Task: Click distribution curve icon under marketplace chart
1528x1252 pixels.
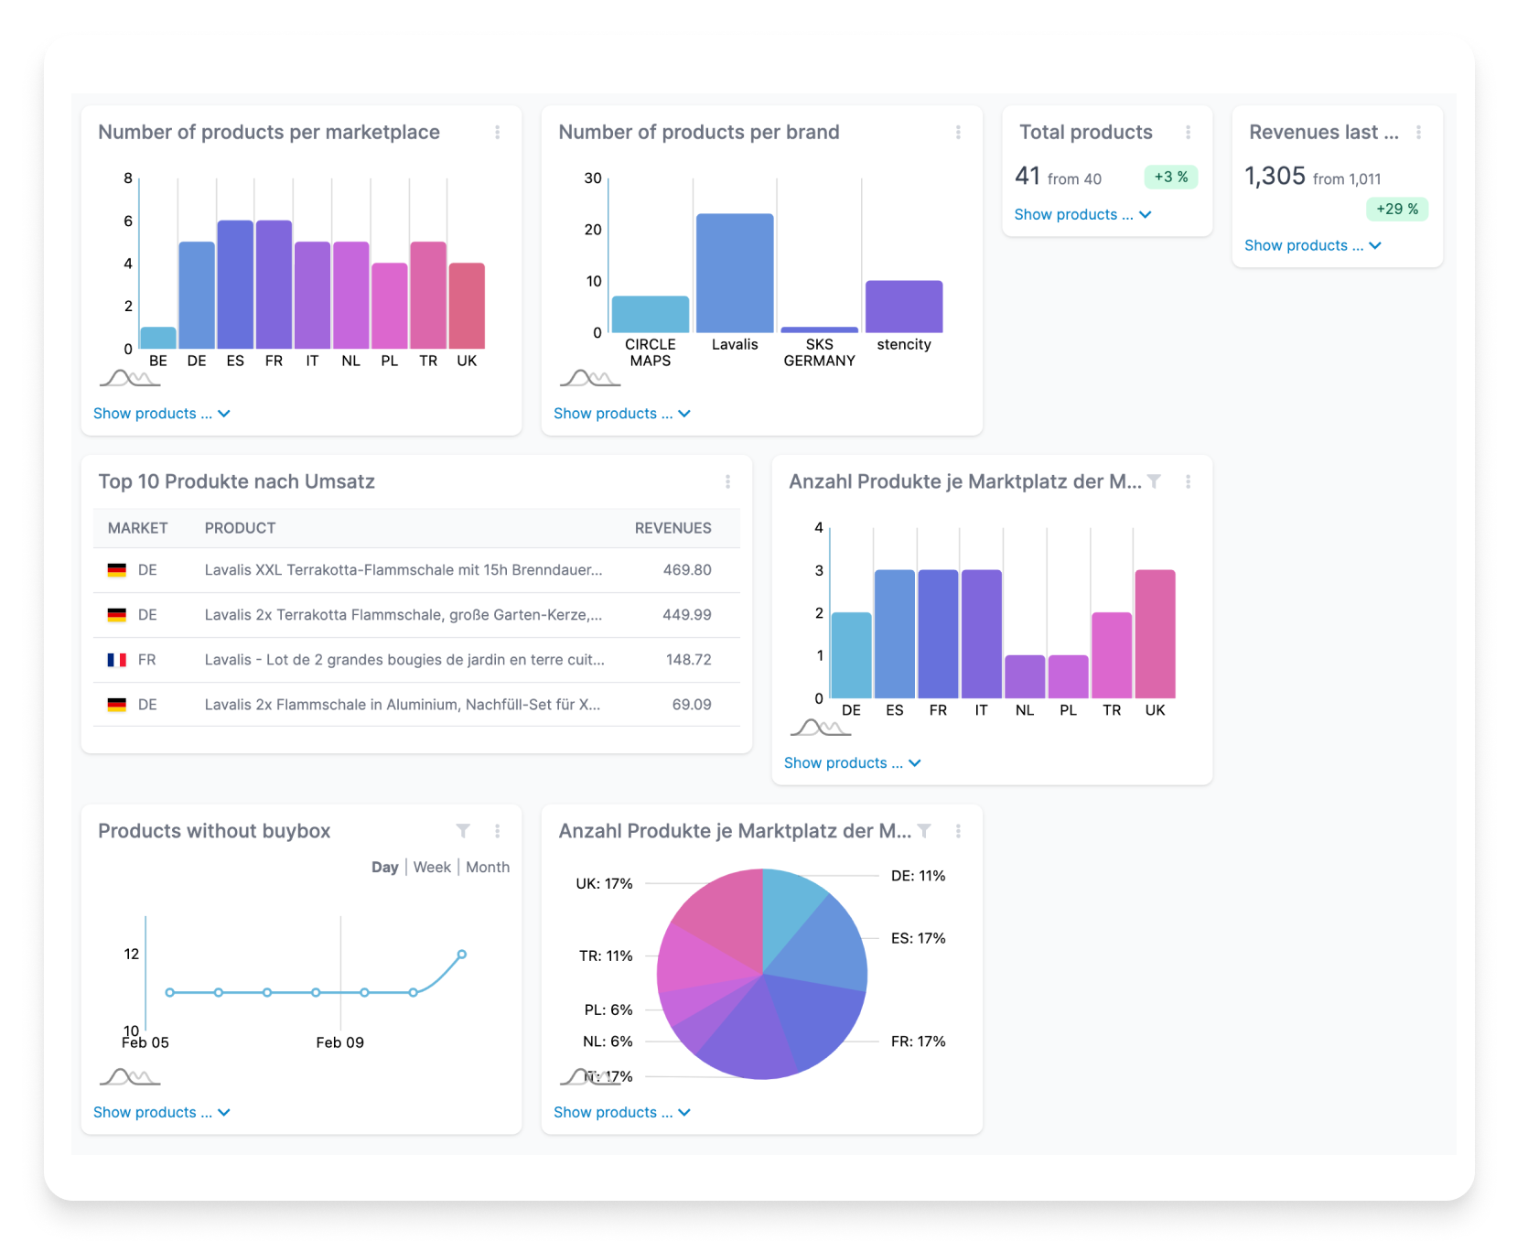Action: (x=129, y=378)
